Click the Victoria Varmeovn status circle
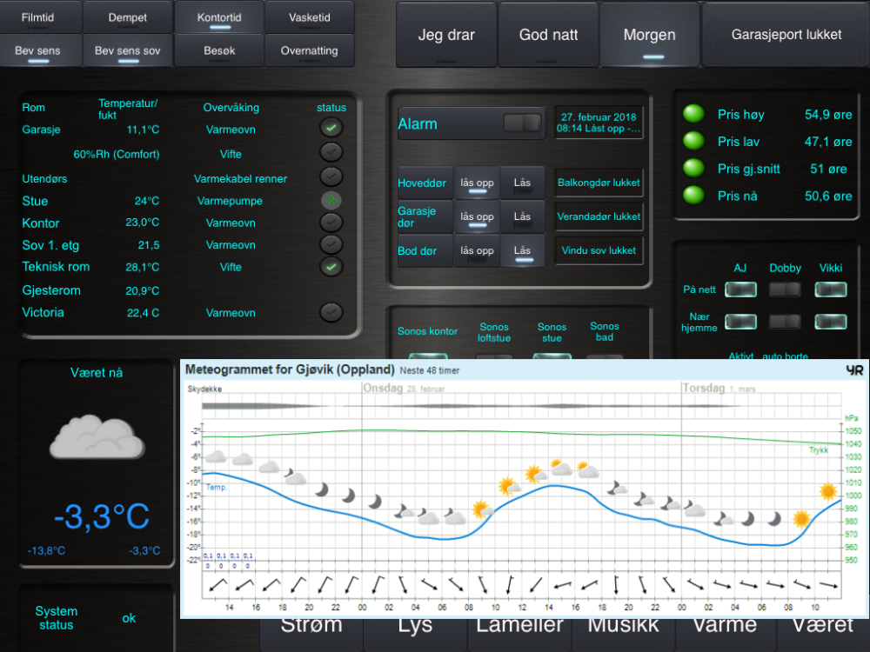Image resolution: width=870 pixels, height=652 pixels. 331,312
